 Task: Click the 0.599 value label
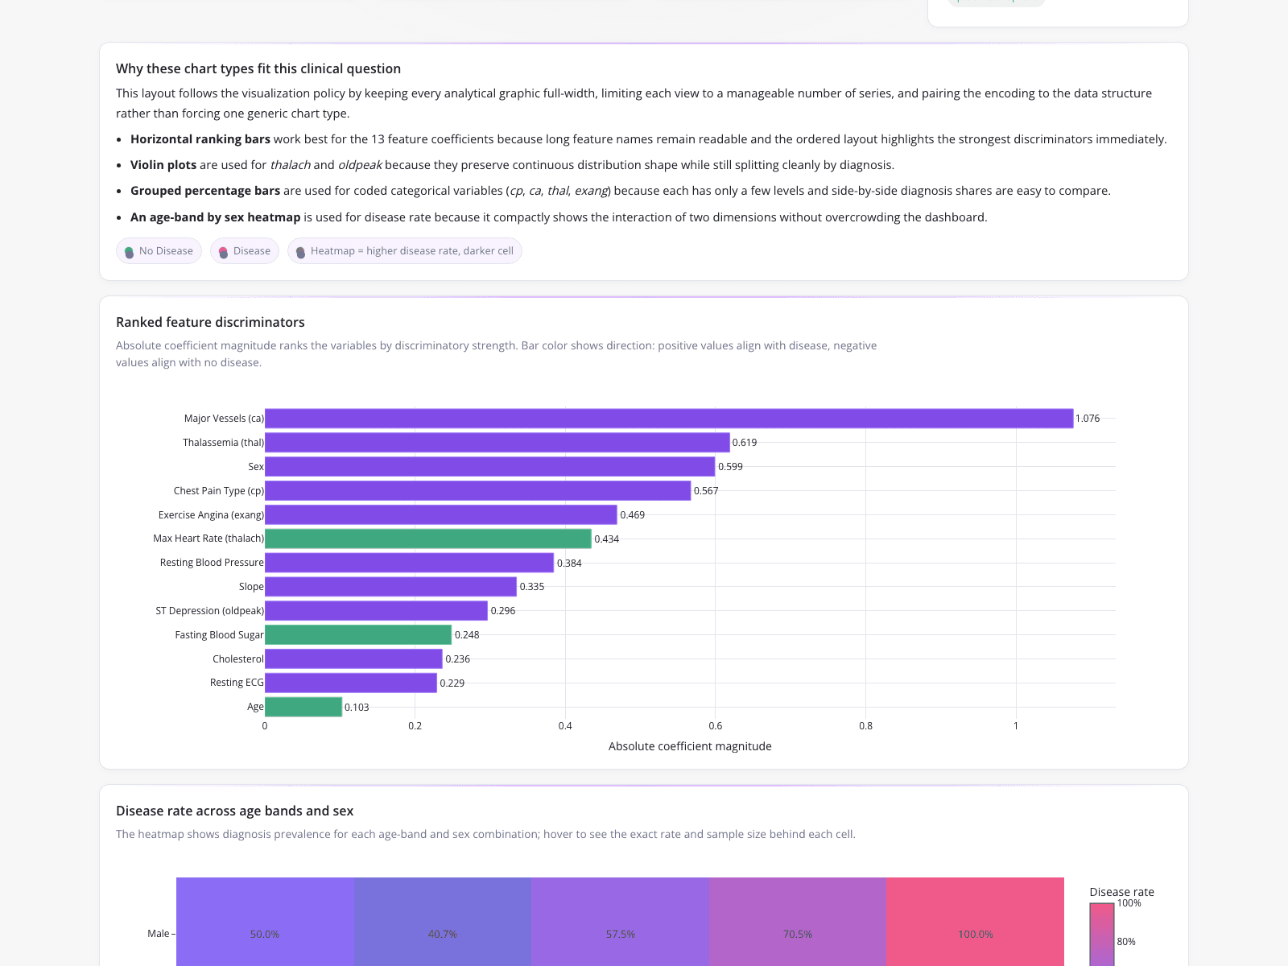(x=730, y=467)
